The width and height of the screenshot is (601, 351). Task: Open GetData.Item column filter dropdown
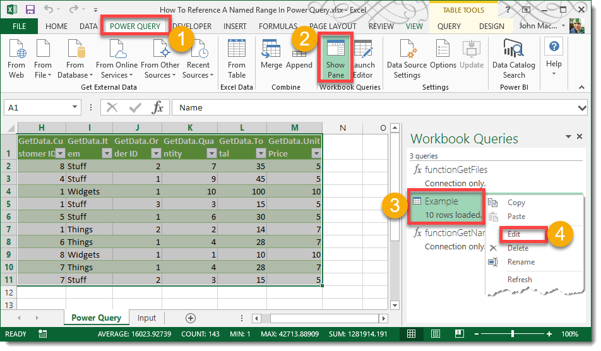point(106,153)
